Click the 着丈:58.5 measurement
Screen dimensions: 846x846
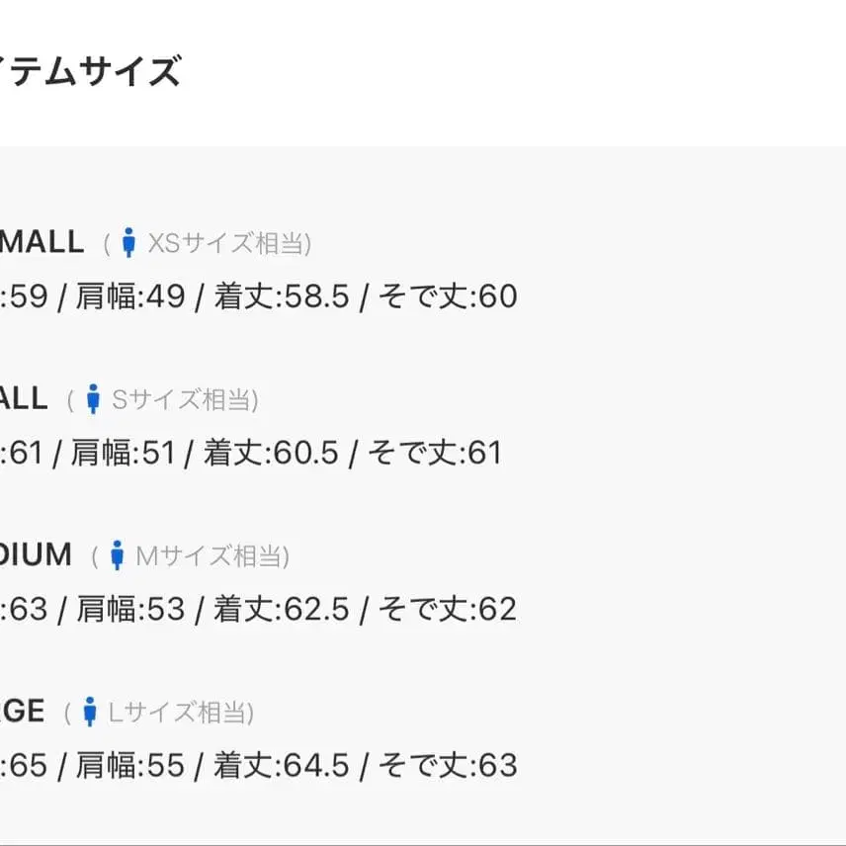tap(282, 296)
